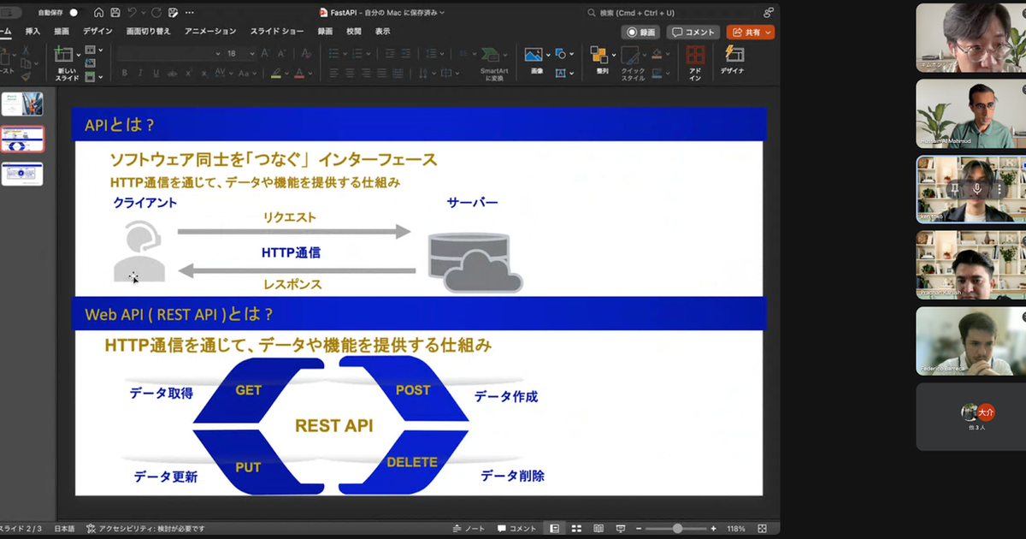Open the スライド ショー tab

(x=277, y=32)
